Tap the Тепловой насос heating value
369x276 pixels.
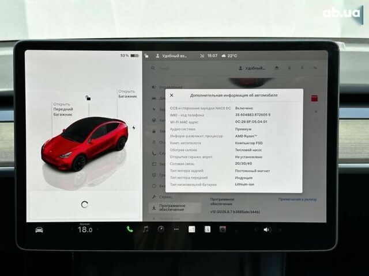point(248,149)
